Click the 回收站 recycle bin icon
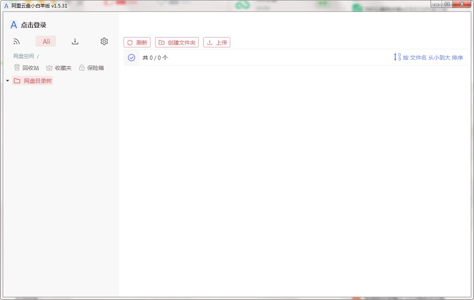This screenshot has width=474, height=300. (17, 67)
